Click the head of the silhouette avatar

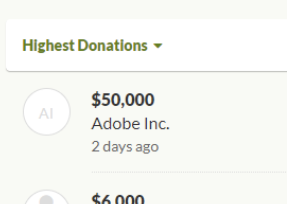pyautogui.click(x=46, y=199)
